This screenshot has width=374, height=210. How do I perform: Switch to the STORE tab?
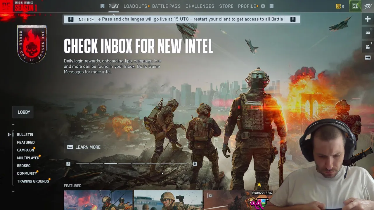(x=226, y=6)
